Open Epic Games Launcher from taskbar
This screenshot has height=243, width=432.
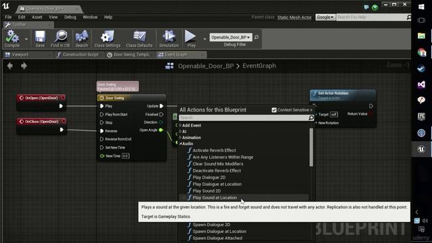(421, 117)
